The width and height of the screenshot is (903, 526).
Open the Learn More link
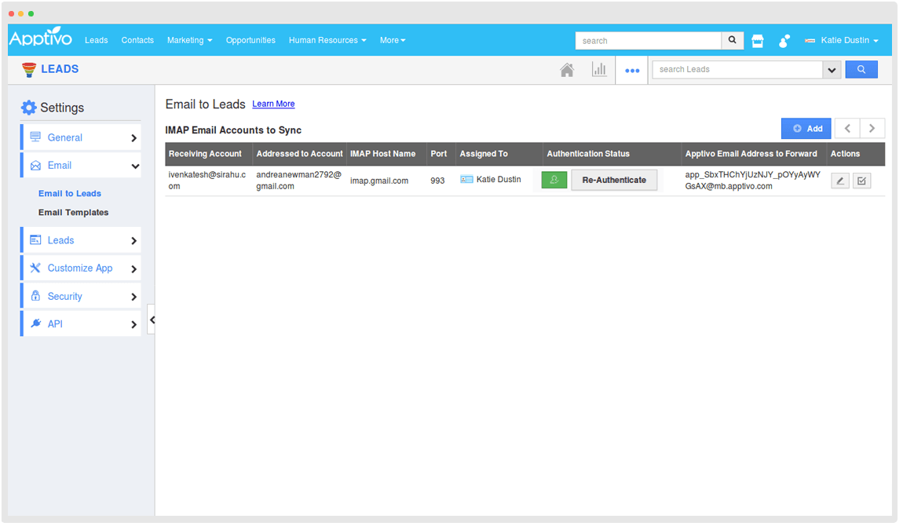273,104
